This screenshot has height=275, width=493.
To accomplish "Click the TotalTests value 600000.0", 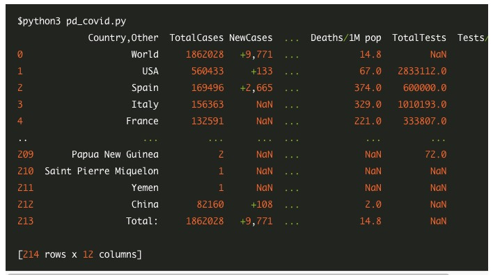I will pyautogui.click(x=425, y=87).
